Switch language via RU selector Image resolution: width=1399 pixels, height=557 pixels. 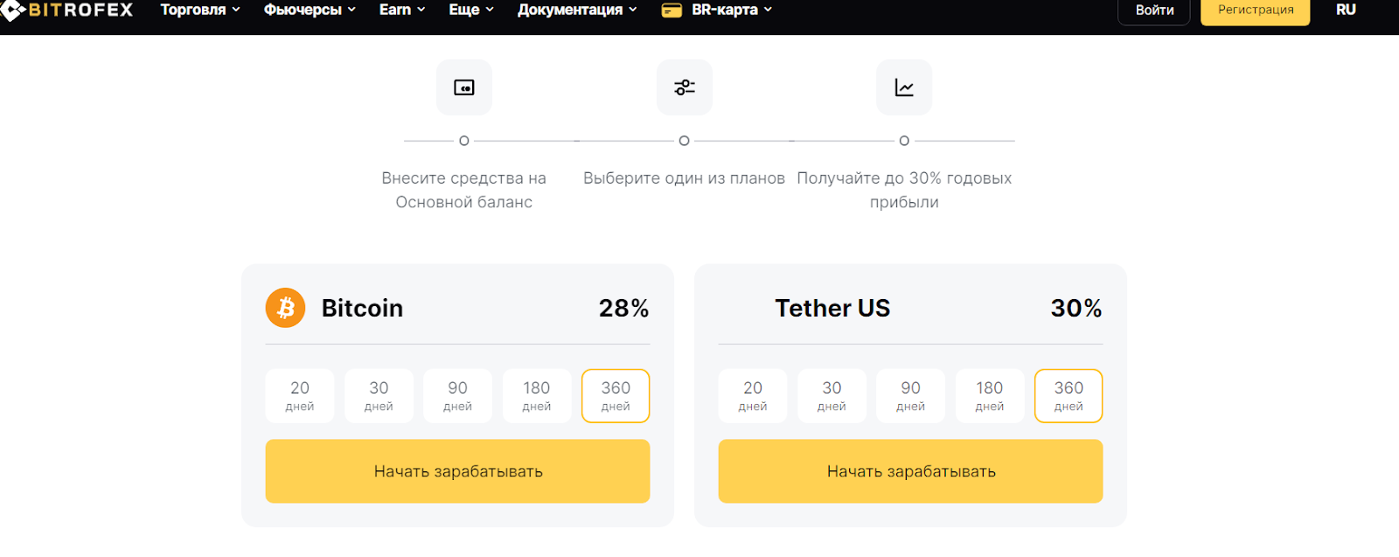coord(1346,10)
